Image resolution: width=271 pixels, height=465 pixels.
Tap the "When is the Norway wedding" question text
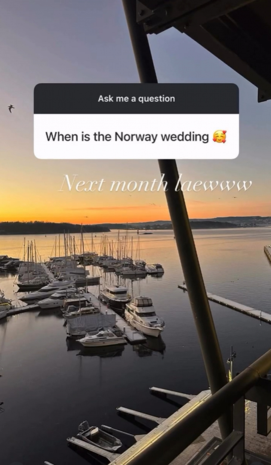tap(127, 137)
